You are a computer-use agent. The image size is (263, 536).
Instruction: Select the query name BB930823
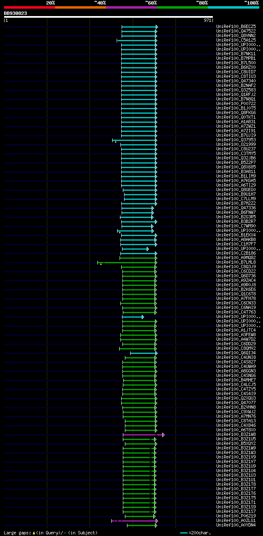16,13
